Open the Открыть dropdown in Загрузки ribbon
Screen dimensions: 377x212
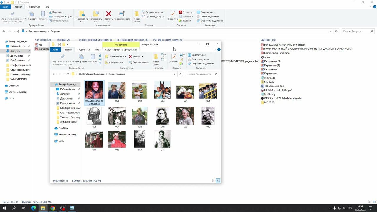coord(186,12)
